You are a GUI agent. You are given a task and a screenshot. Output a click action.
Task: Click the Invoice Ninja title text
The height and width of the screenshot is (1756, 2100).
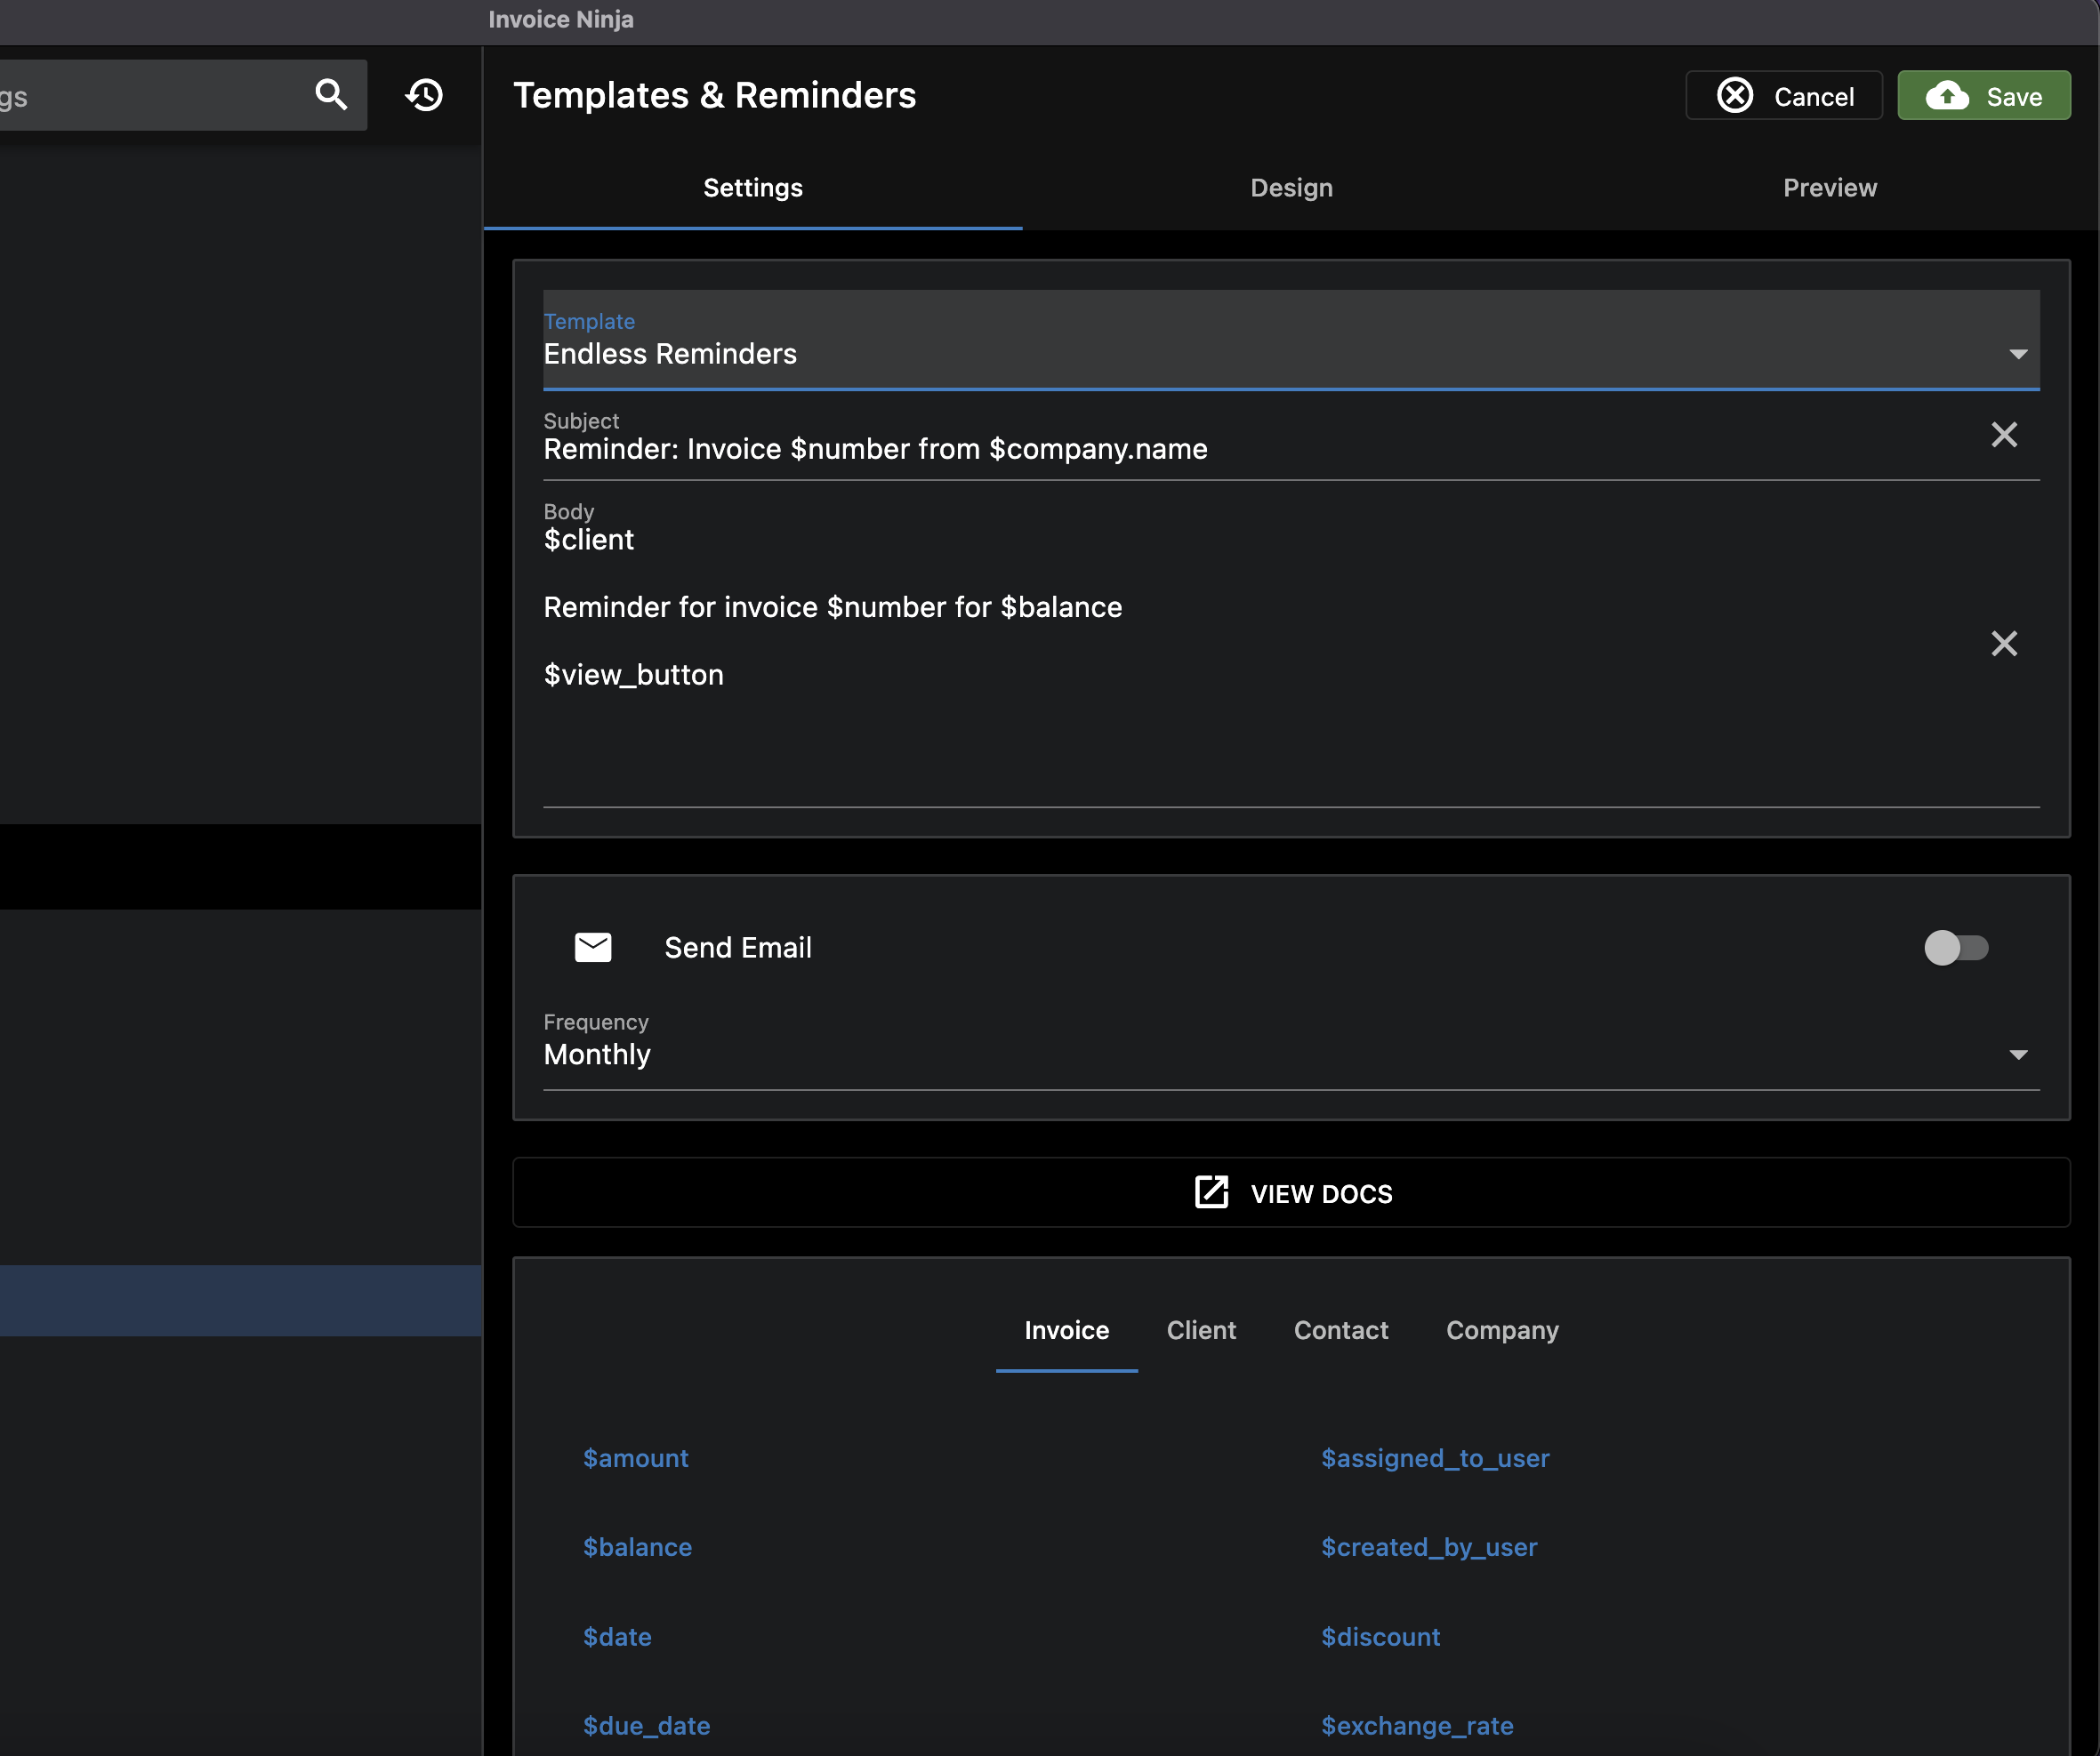[x=560, y=19]
